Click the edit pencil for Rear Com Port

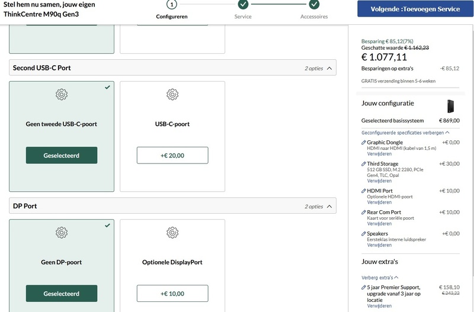[x=364, y=213]
